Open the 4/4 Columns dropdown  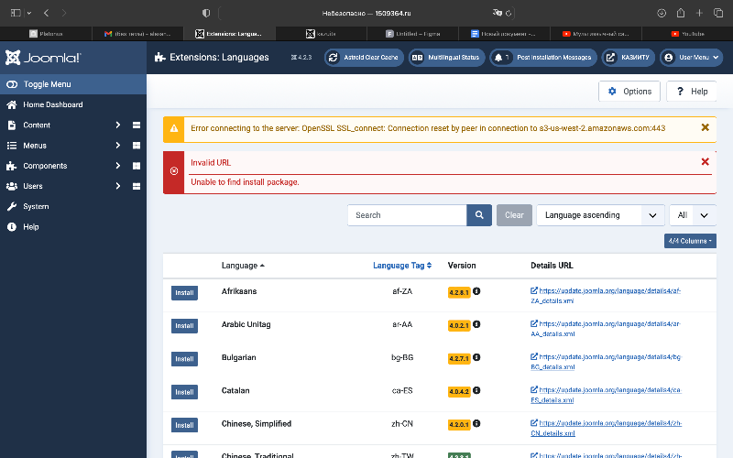coord(690,241)
